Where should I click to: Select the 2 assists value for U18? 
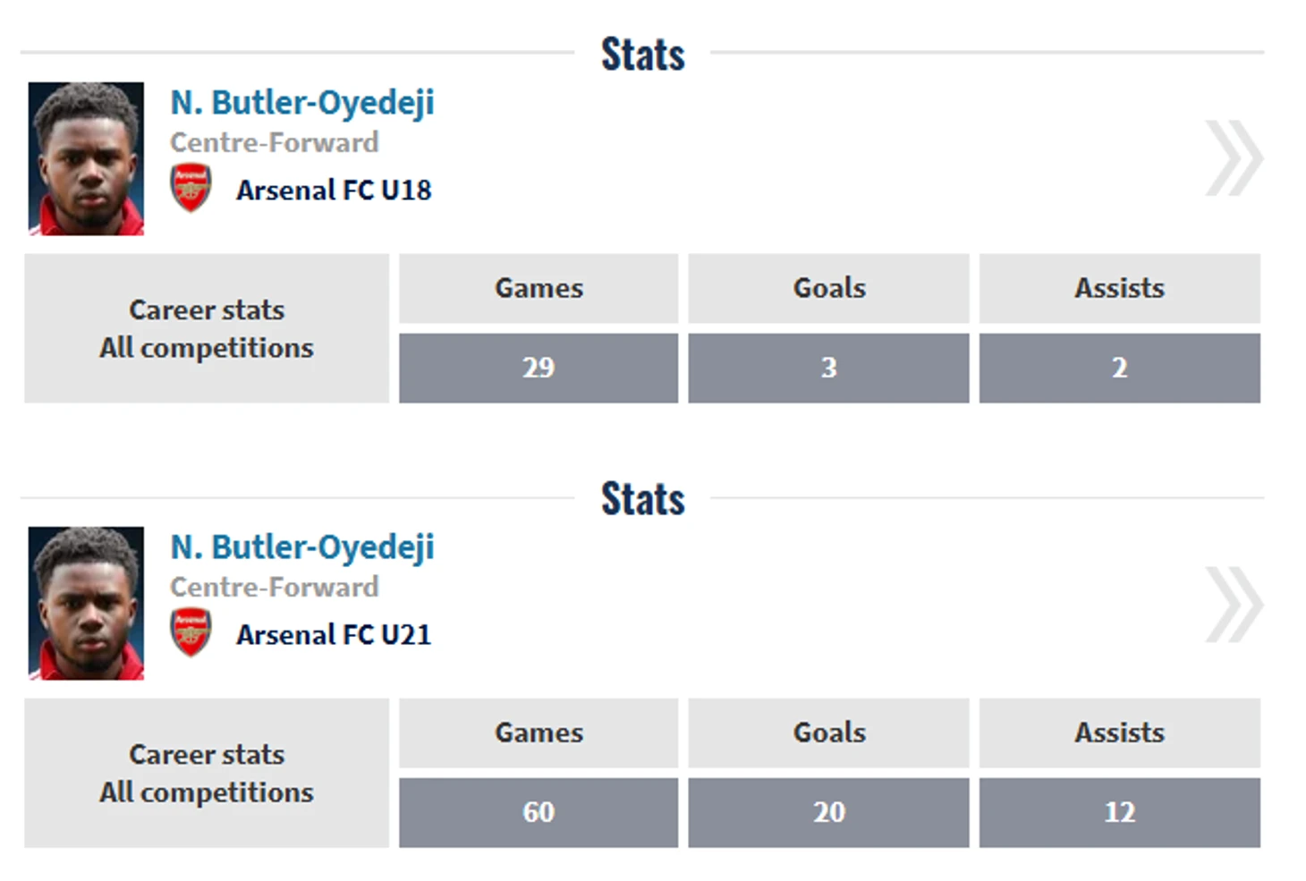click(1120, 368)
